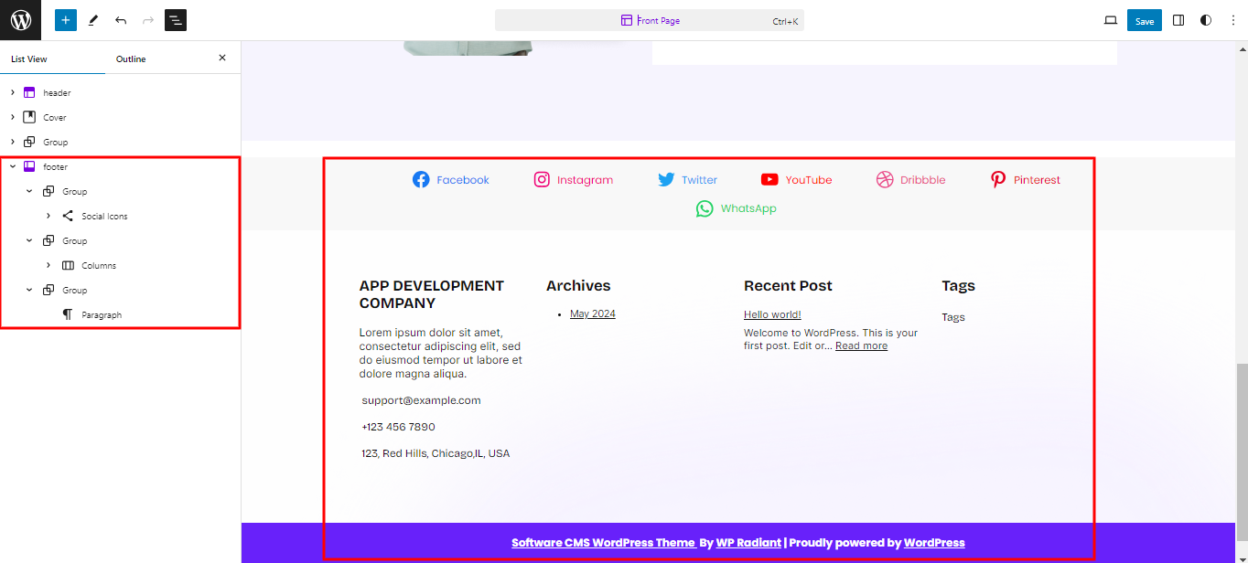Click the WordPress link in footer credit

point(934,543)
